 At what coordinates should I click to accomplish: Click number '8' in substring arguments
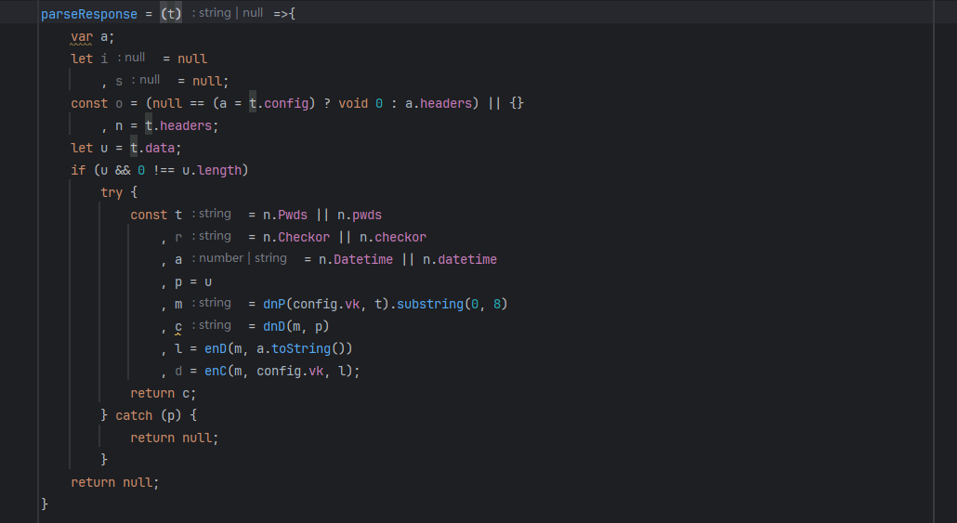(x=497, y=304)
